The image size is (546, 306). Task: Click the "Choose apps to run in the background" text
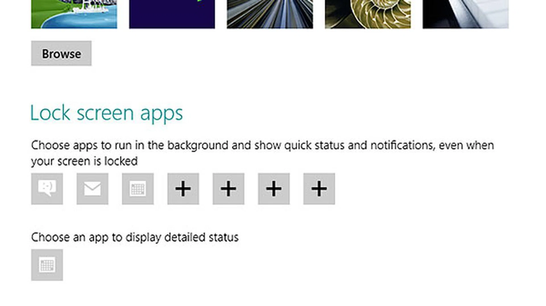[x=130, y=145]
